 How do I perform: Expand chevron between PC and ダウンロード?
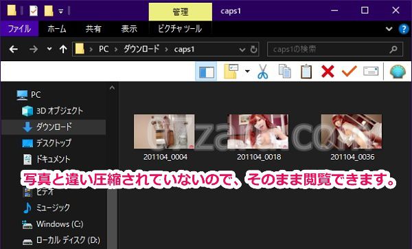pos(116,50)
